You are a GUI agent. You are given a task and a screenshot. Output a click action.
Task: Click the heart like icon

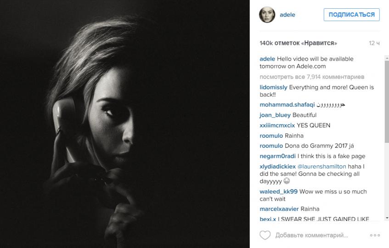[x=265, y=235]
